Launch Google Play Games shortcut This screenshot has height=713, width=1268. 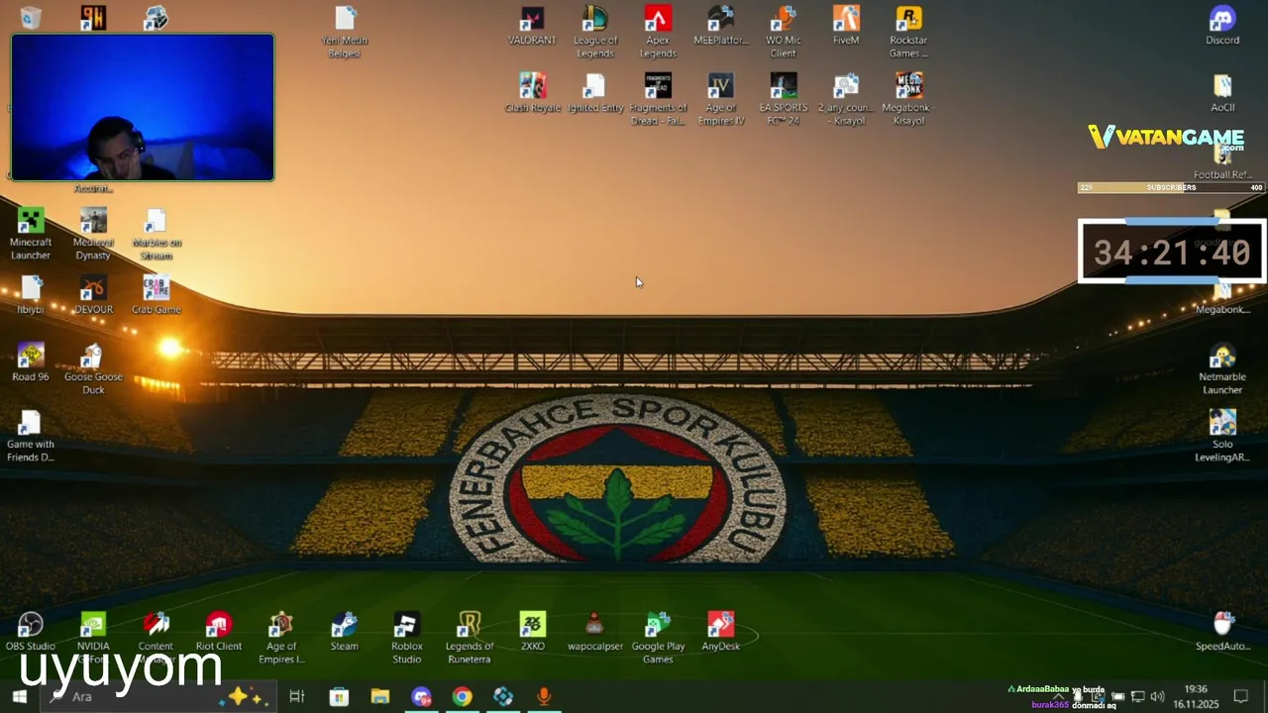(x=658, y=637)
